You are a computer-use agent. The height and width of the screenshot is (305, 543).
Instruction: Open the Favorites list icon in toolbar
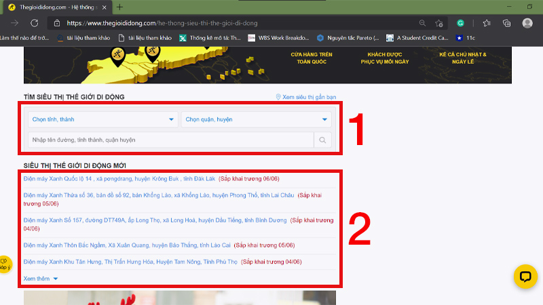(486, 22)
